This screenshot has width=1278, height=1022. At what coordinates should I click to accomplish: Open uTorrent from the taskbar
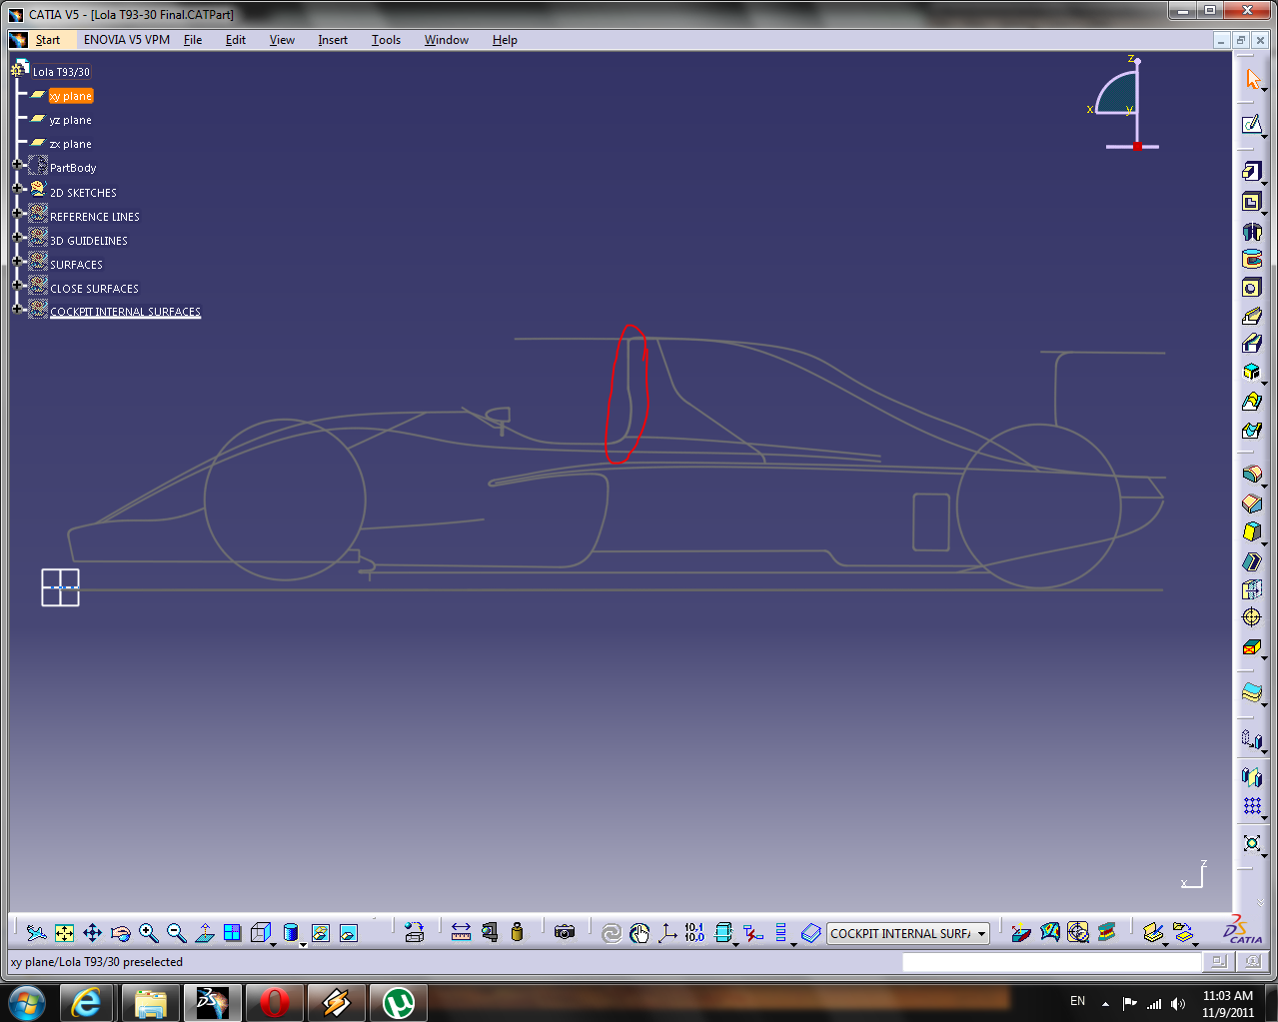click(x=398, y=1002)
